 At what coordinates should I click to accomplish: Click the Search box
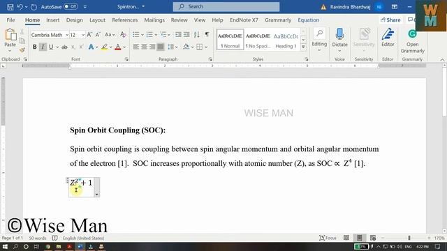(226, 6)
